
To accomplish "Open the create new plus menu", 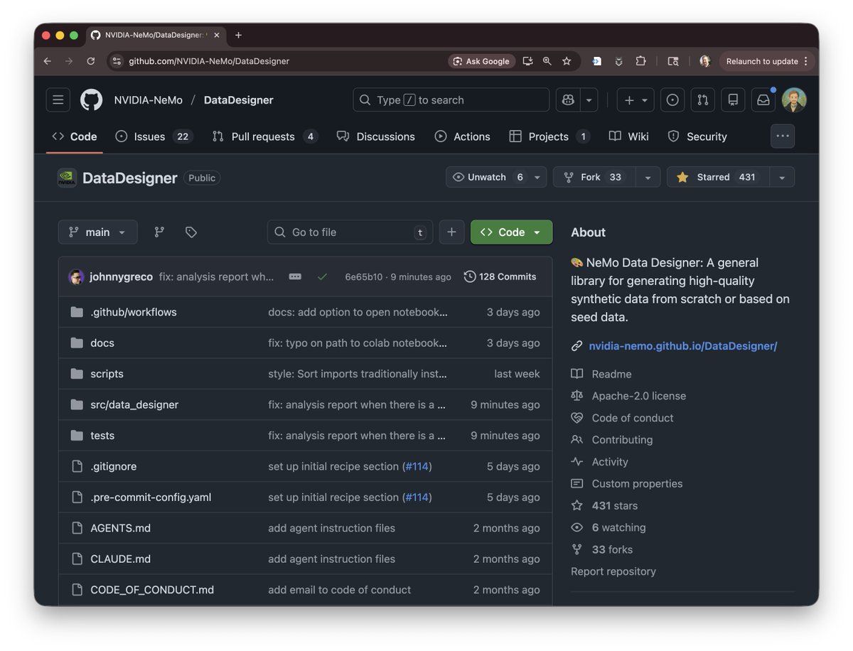I will pyautogui.click(x=635, y=100).
